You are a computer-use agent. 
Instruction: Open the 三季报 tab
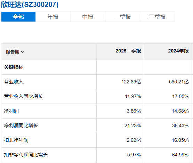[x=157, y=17]
